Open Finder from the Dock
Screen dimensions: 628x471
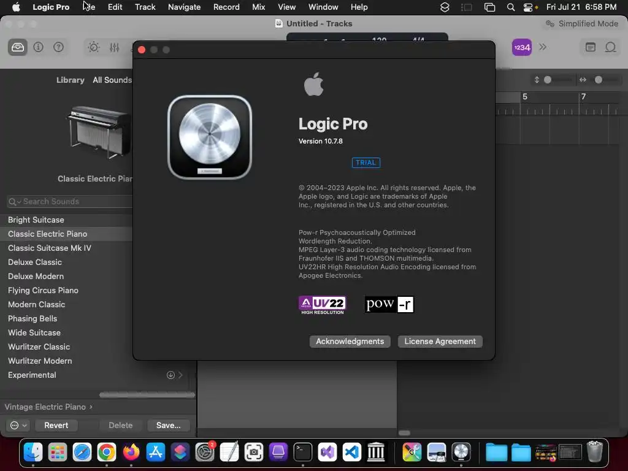(33, 453)
